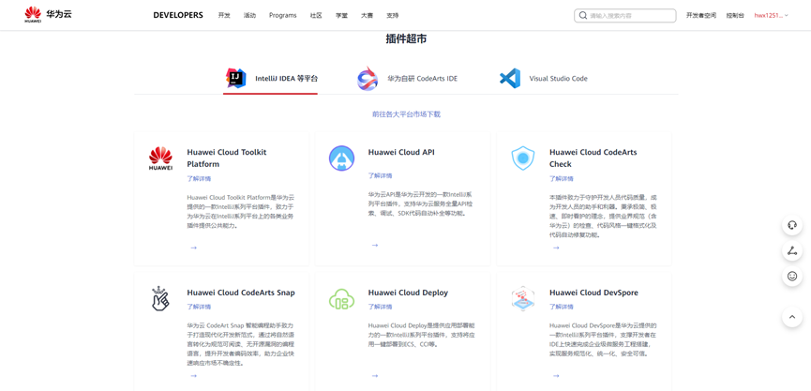Open the 学堂 navigation menu

(x=341, y=16)
